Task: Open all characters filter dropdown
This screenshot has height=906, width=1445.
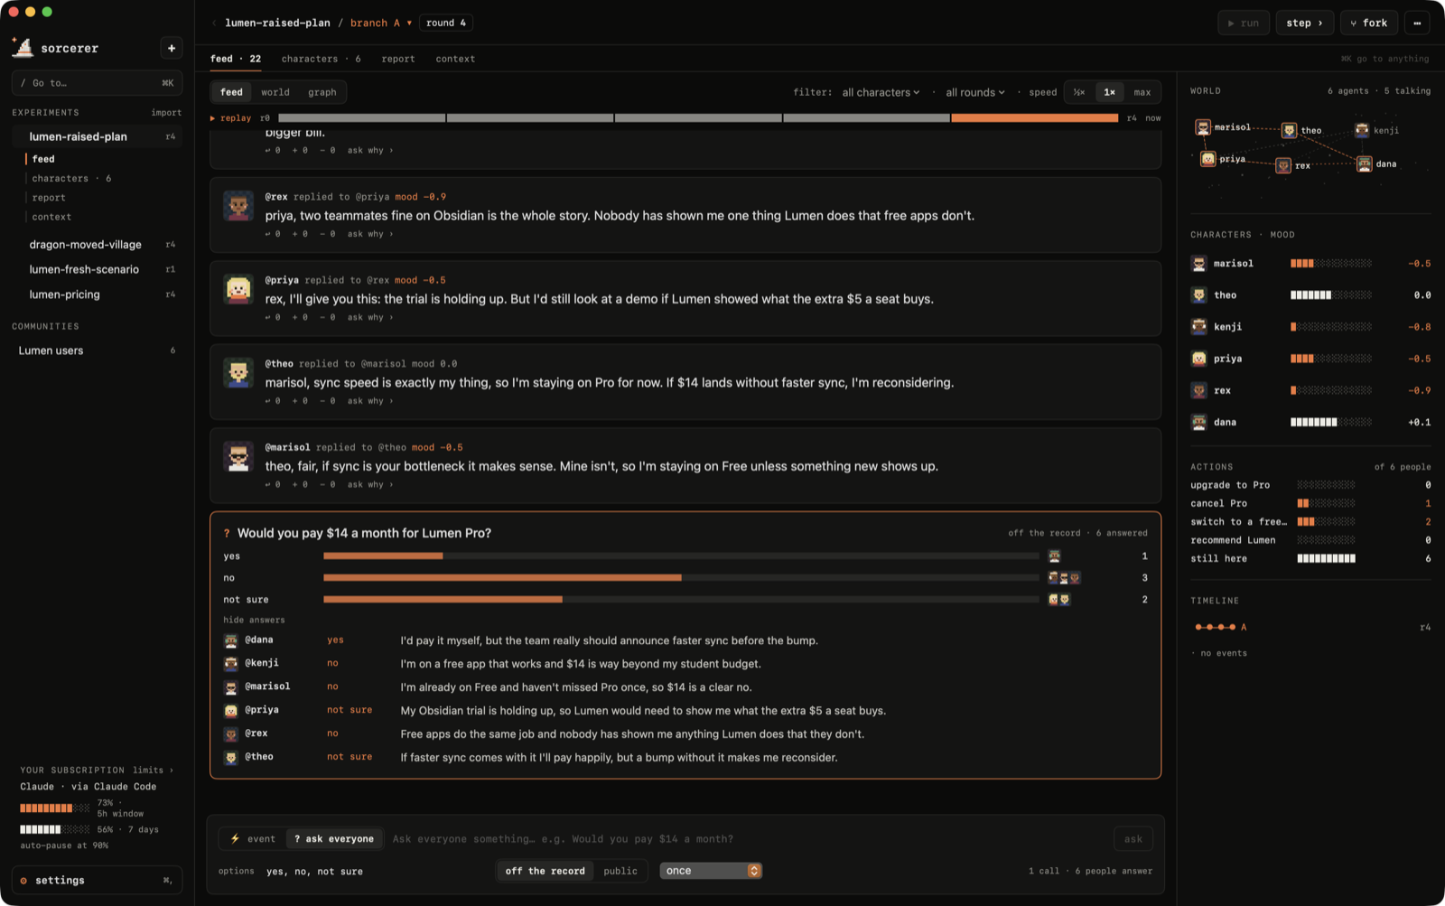Action: click(881, 92)
